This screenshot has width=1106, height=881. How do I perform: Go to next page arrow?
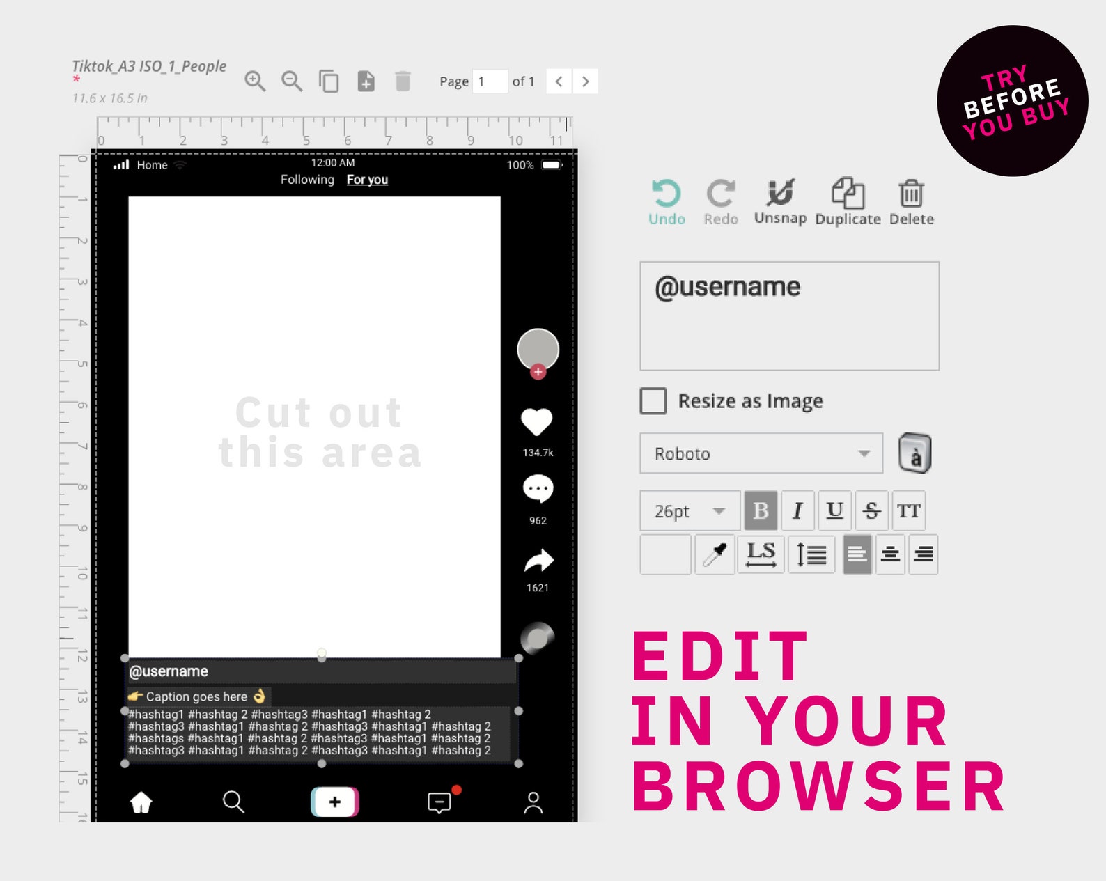(x=586, y=81)
